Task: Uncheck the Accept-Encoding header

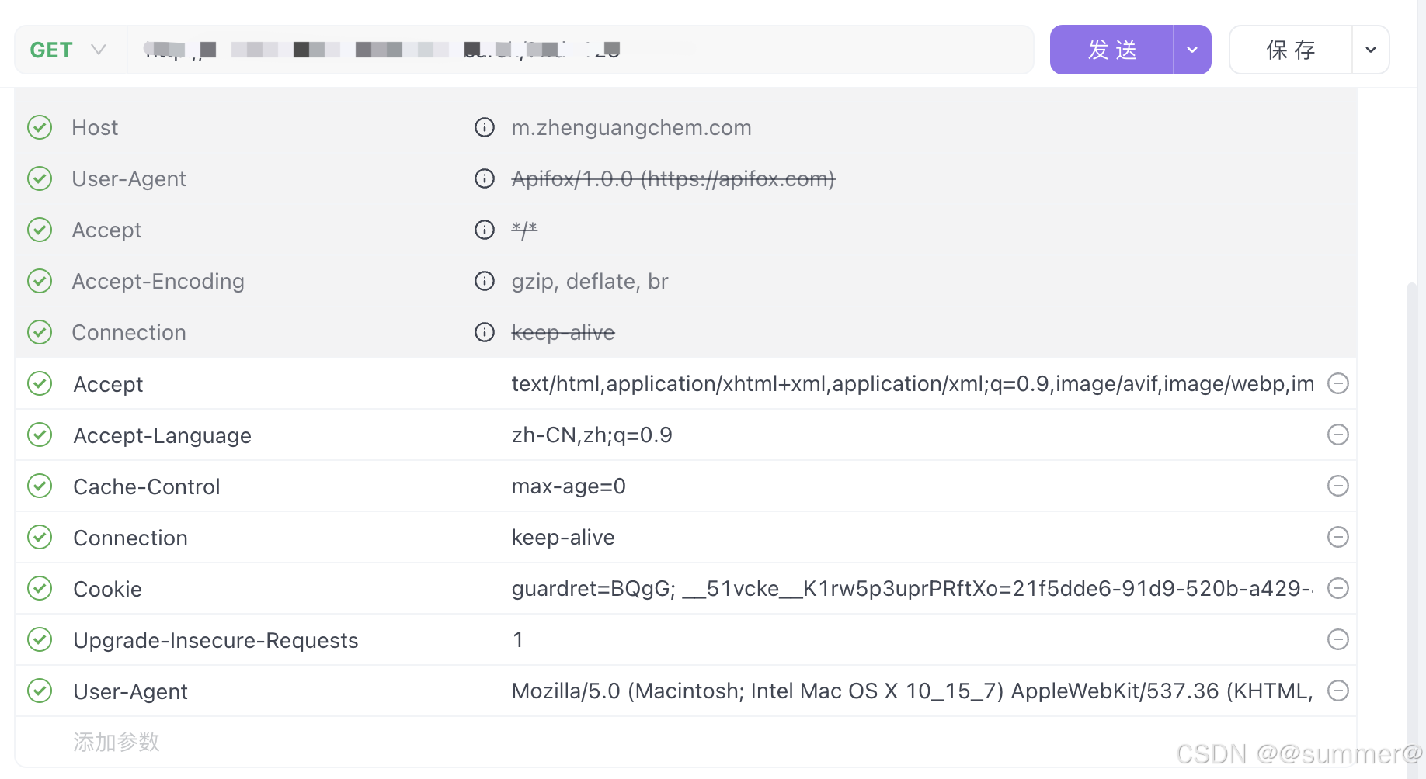Action: (40, 281)
